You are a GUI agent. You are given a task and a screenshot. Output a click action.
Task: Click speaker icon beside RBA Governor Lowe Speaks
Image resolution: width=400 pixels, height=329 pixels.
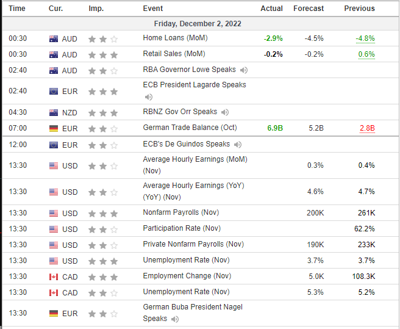click(x=244, y=70)
